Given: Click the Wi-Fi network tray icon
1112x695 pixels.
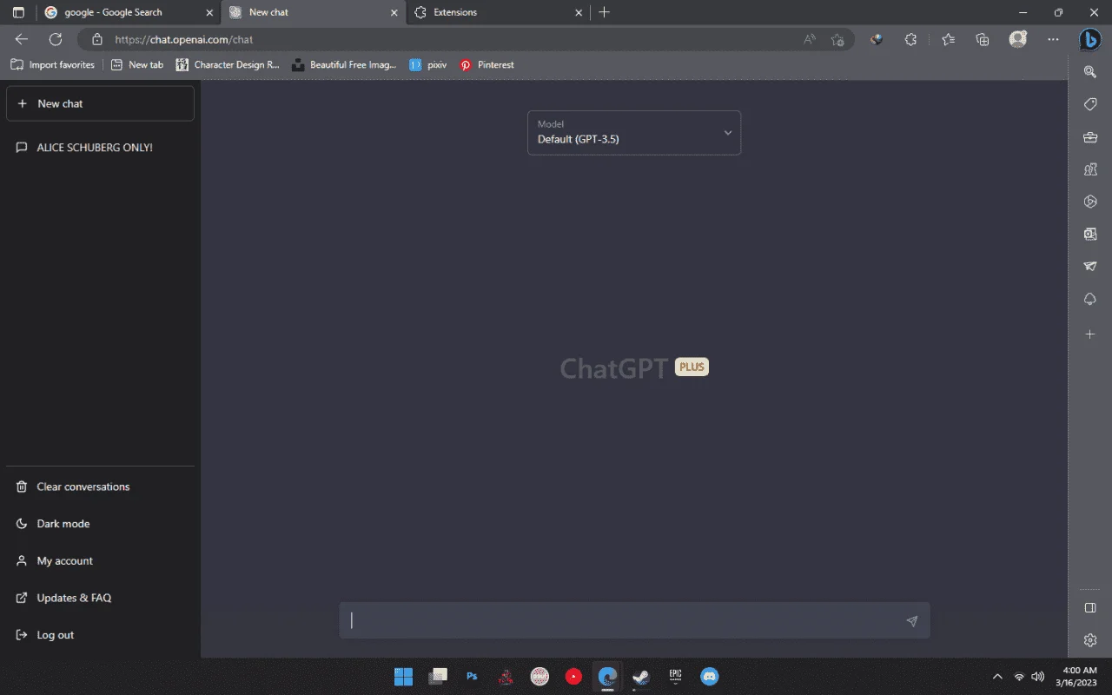Looking at the screenshot, I should coord(1019,677).
